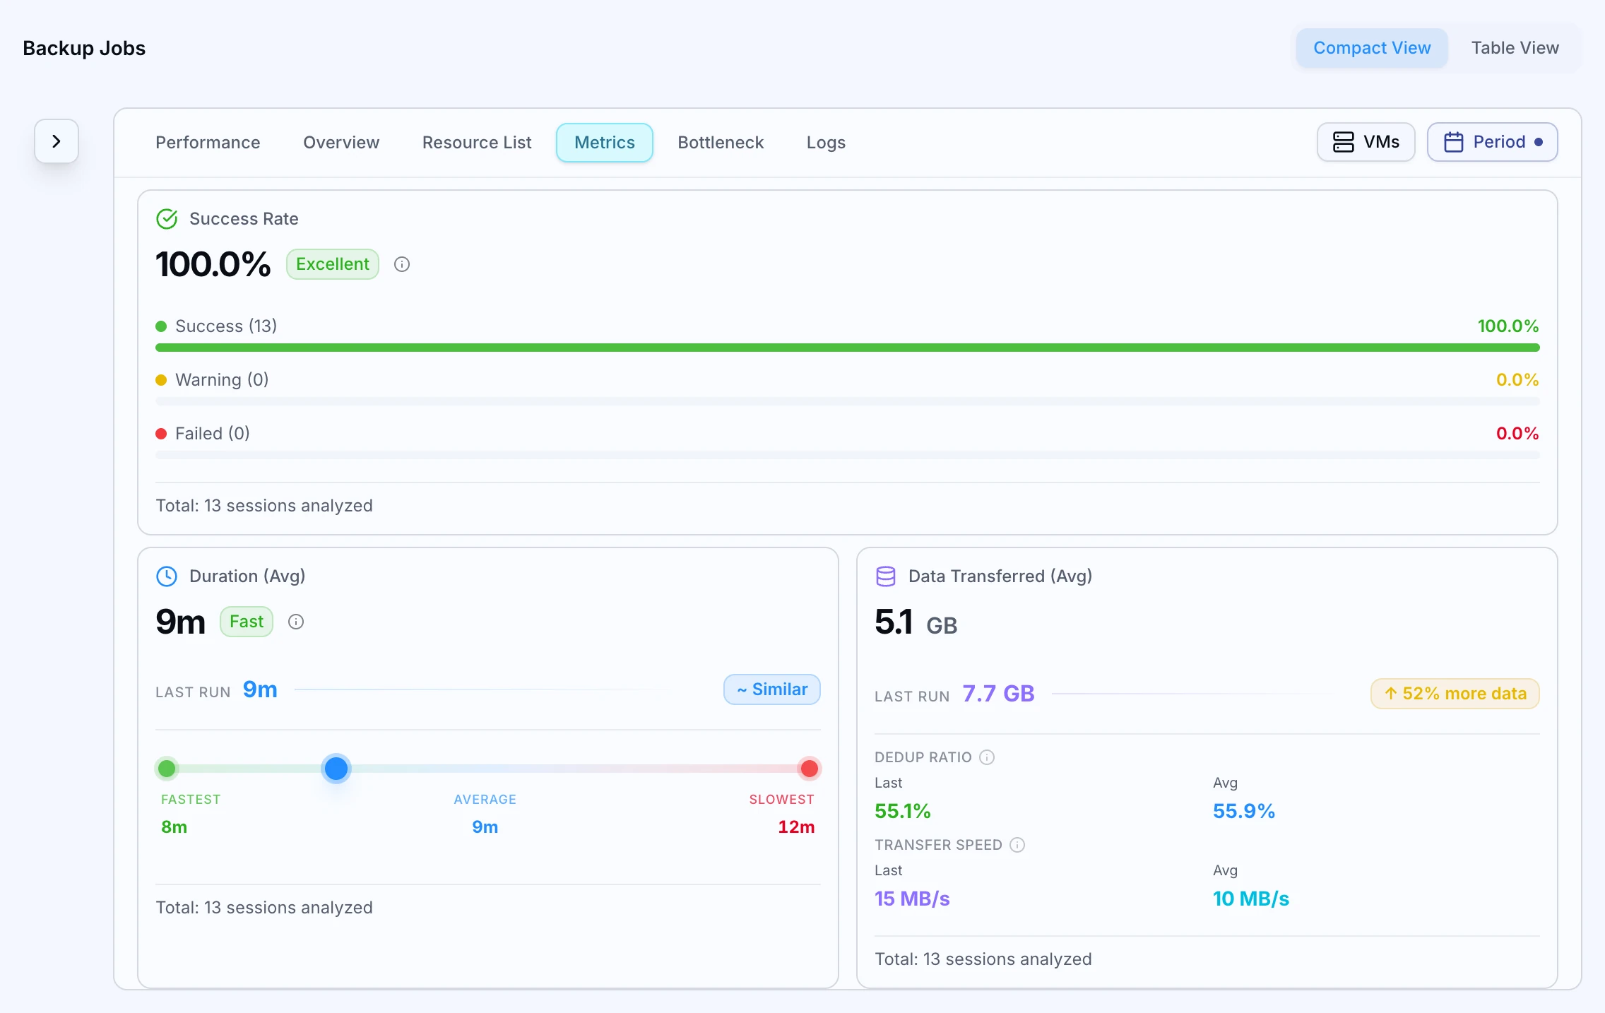This screenshot has height=1013, width=1605.
Task: Click the 9m last run duration value
Action: click(x=260, y=689)
